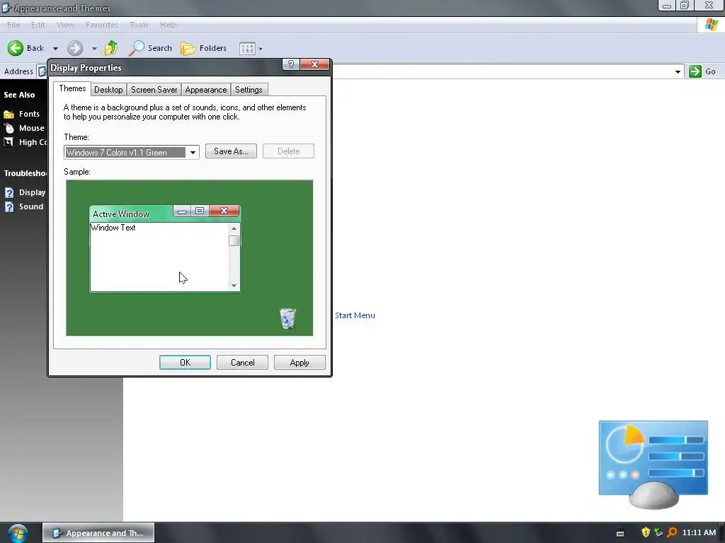
Task: Switch to the Settings tab
Action: pyautogui.click(x=249, y=90)
